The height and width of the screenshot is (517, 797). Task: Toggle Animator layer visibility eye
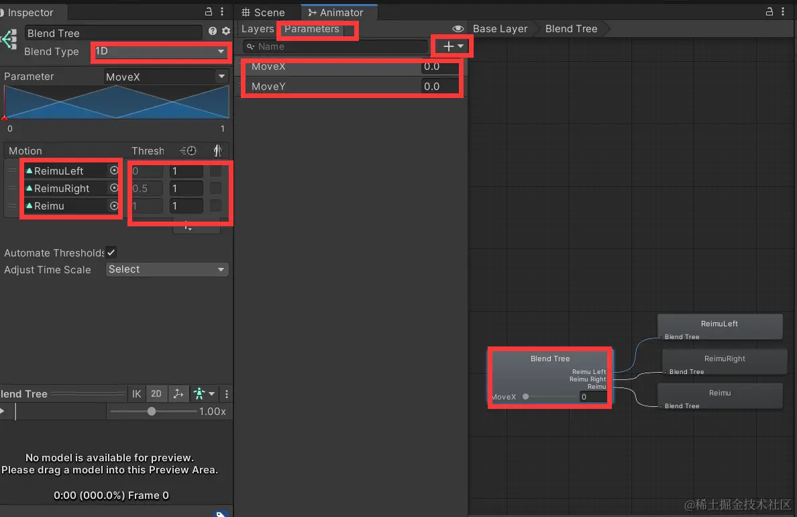(x=458, y=29)
